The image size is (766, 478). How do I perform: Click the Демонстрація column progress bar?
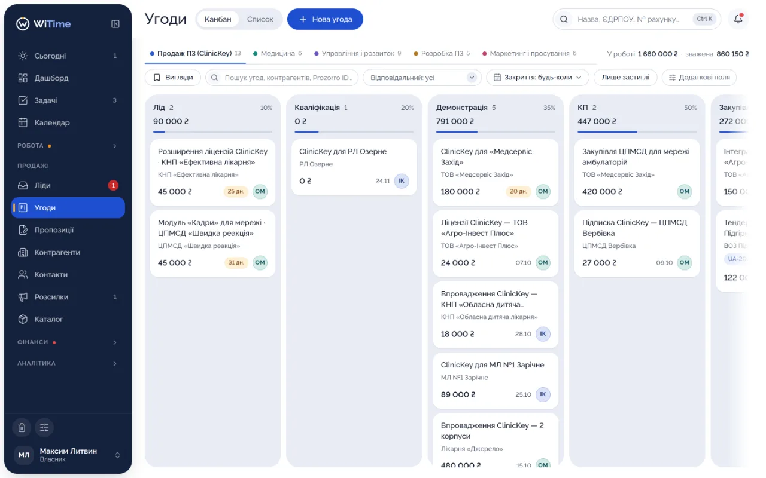tap(496, 131)
